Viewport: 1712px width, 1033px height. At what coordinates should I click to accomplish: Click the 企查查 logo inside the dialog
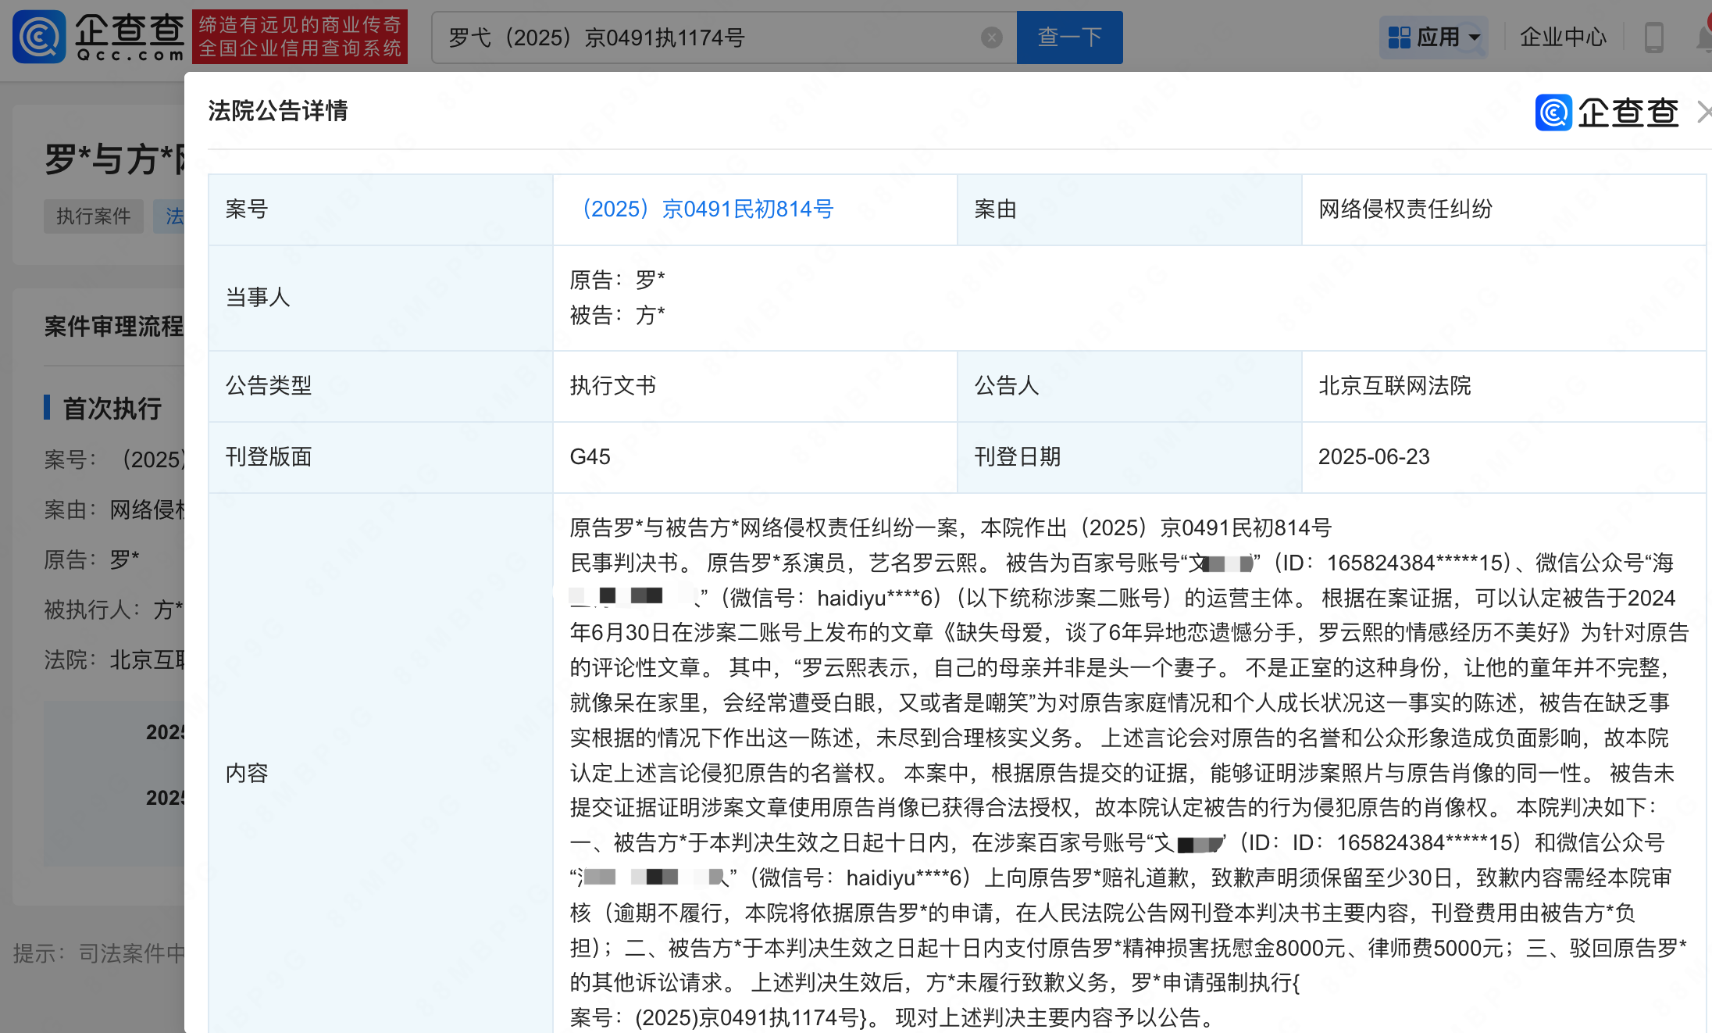1607,113
